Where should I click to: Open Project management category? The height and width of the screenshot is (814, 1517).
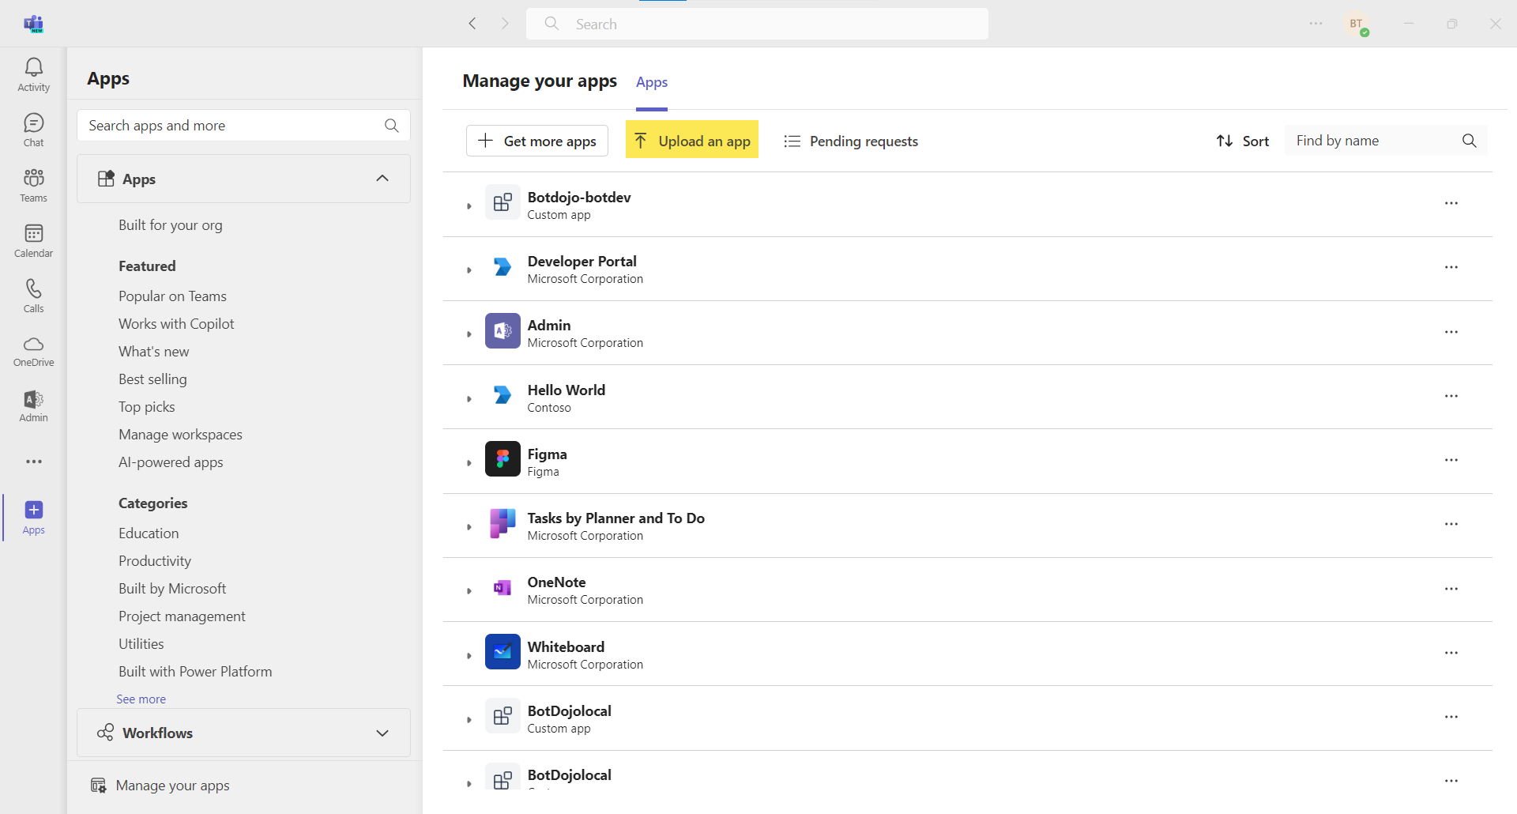(182, 616)
